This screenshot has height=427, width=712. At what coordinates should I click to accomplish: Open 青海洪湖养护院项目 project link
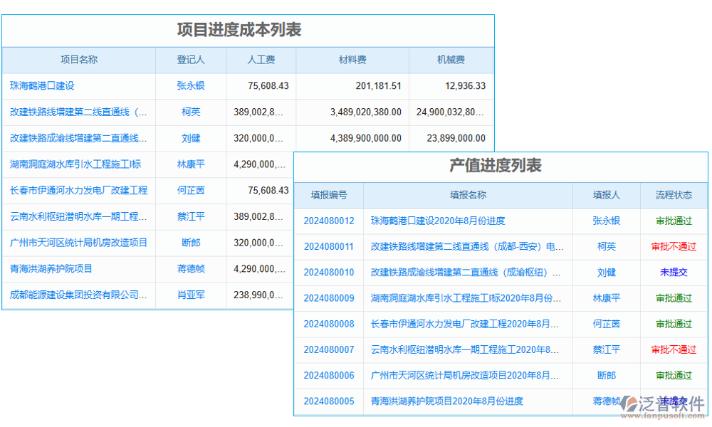point(51,269)
